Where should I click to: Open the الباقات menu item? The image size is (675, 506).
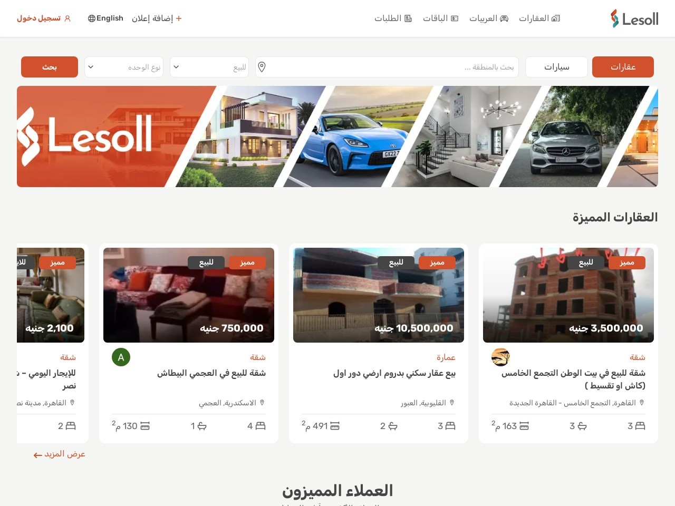pos(440,18)
